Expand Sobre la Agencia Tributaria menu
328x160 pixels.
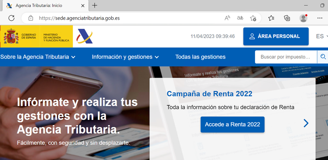[x=38, y=57]
